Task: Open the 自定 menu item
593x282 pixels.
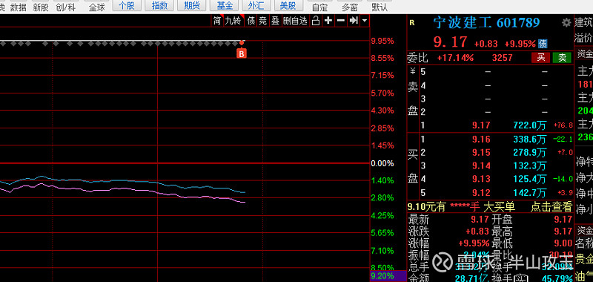Action: click(x=320, y=7)
